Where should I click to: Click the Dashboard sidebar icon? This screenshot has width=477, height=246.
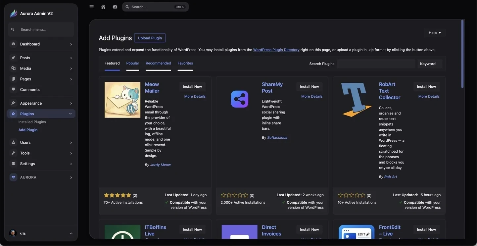coord(13,44)
